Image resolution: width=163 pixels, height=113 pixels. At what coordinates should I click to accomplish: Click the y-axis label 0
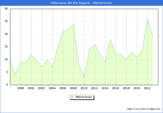(x=7, y=85)
